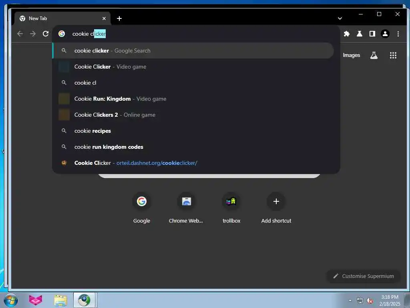Open the profile avatar icon
Screen dimensions: 410x308
pos(385,34)
